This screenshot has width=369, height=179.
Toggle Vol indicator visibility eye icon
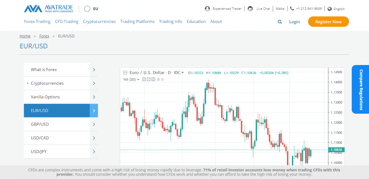pos(144,79)
